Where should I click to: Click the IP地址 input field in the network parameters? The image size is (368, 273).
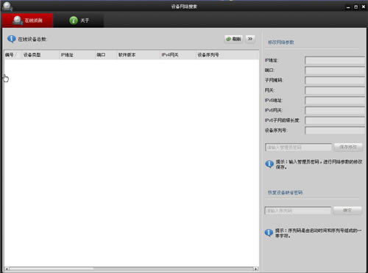(x=335, y=60)
